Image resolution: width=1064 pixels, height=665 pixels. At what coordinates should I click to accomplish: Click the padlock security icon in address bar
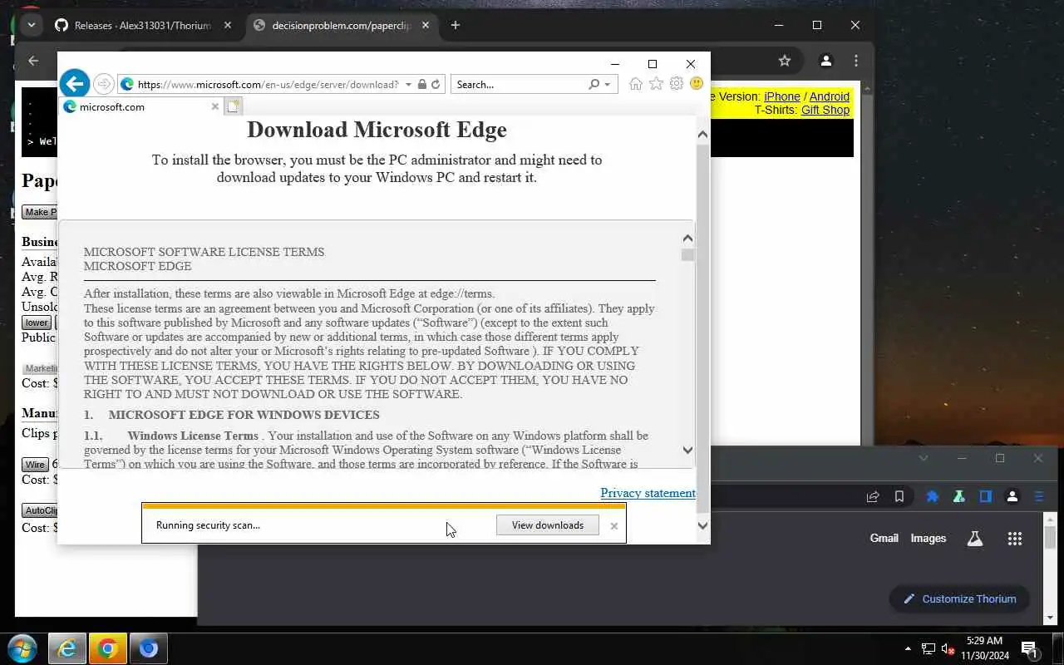pyautogui.click(x=421, y=84)
